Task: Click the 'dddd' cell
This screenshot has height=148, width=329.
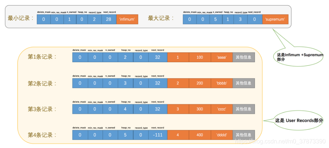Action: 222,135
